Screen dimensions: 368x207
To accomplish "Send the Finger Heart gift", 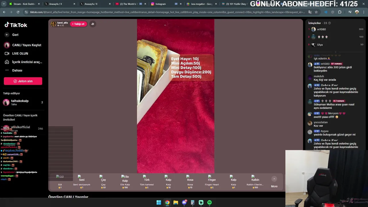I will (x=212, y=181).
